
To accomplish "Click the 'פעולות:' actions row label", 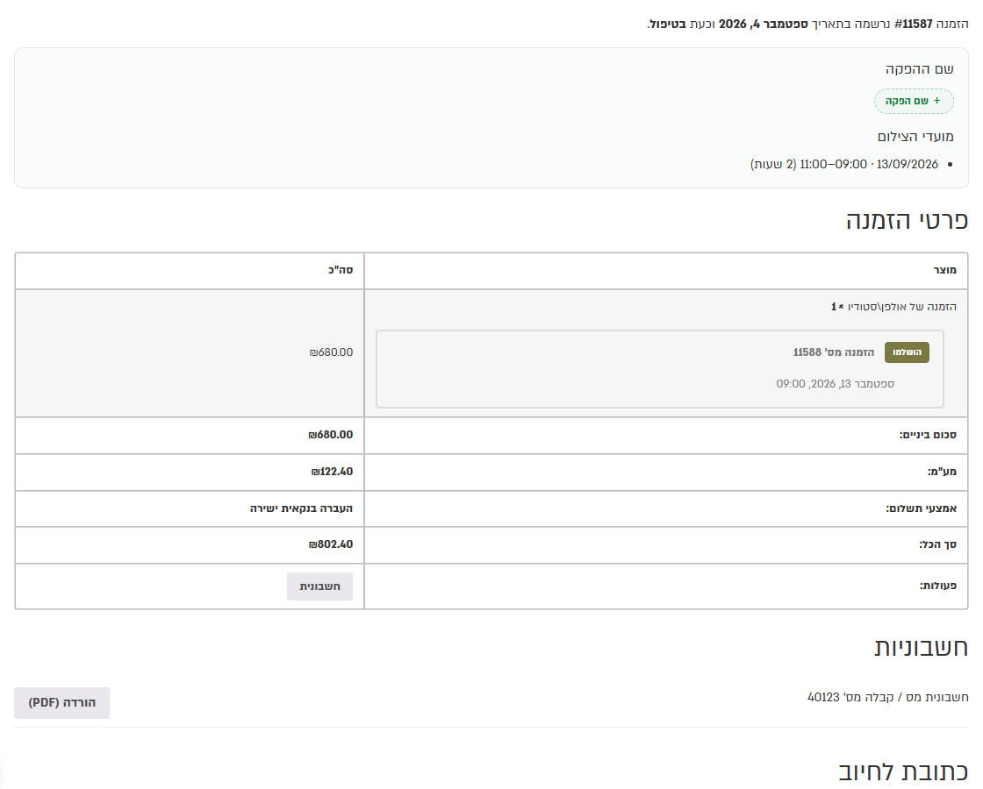I will tap(938, 586).
